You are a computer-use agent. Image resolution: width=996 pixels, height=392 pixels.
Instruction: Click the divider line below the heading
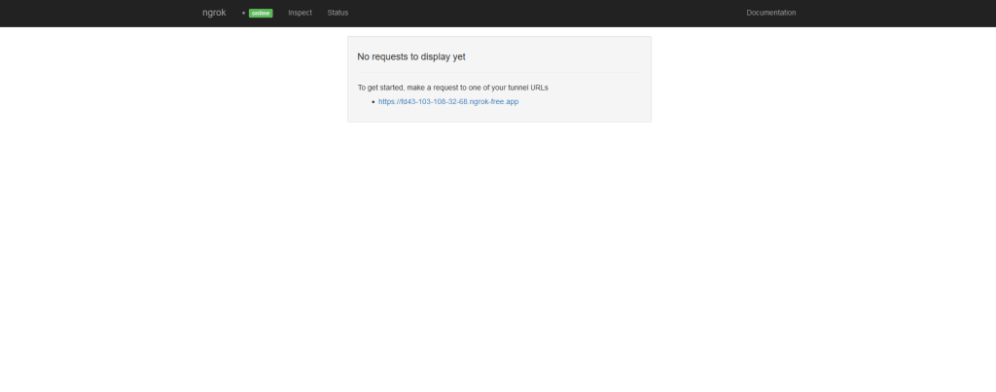coord(499,73)
